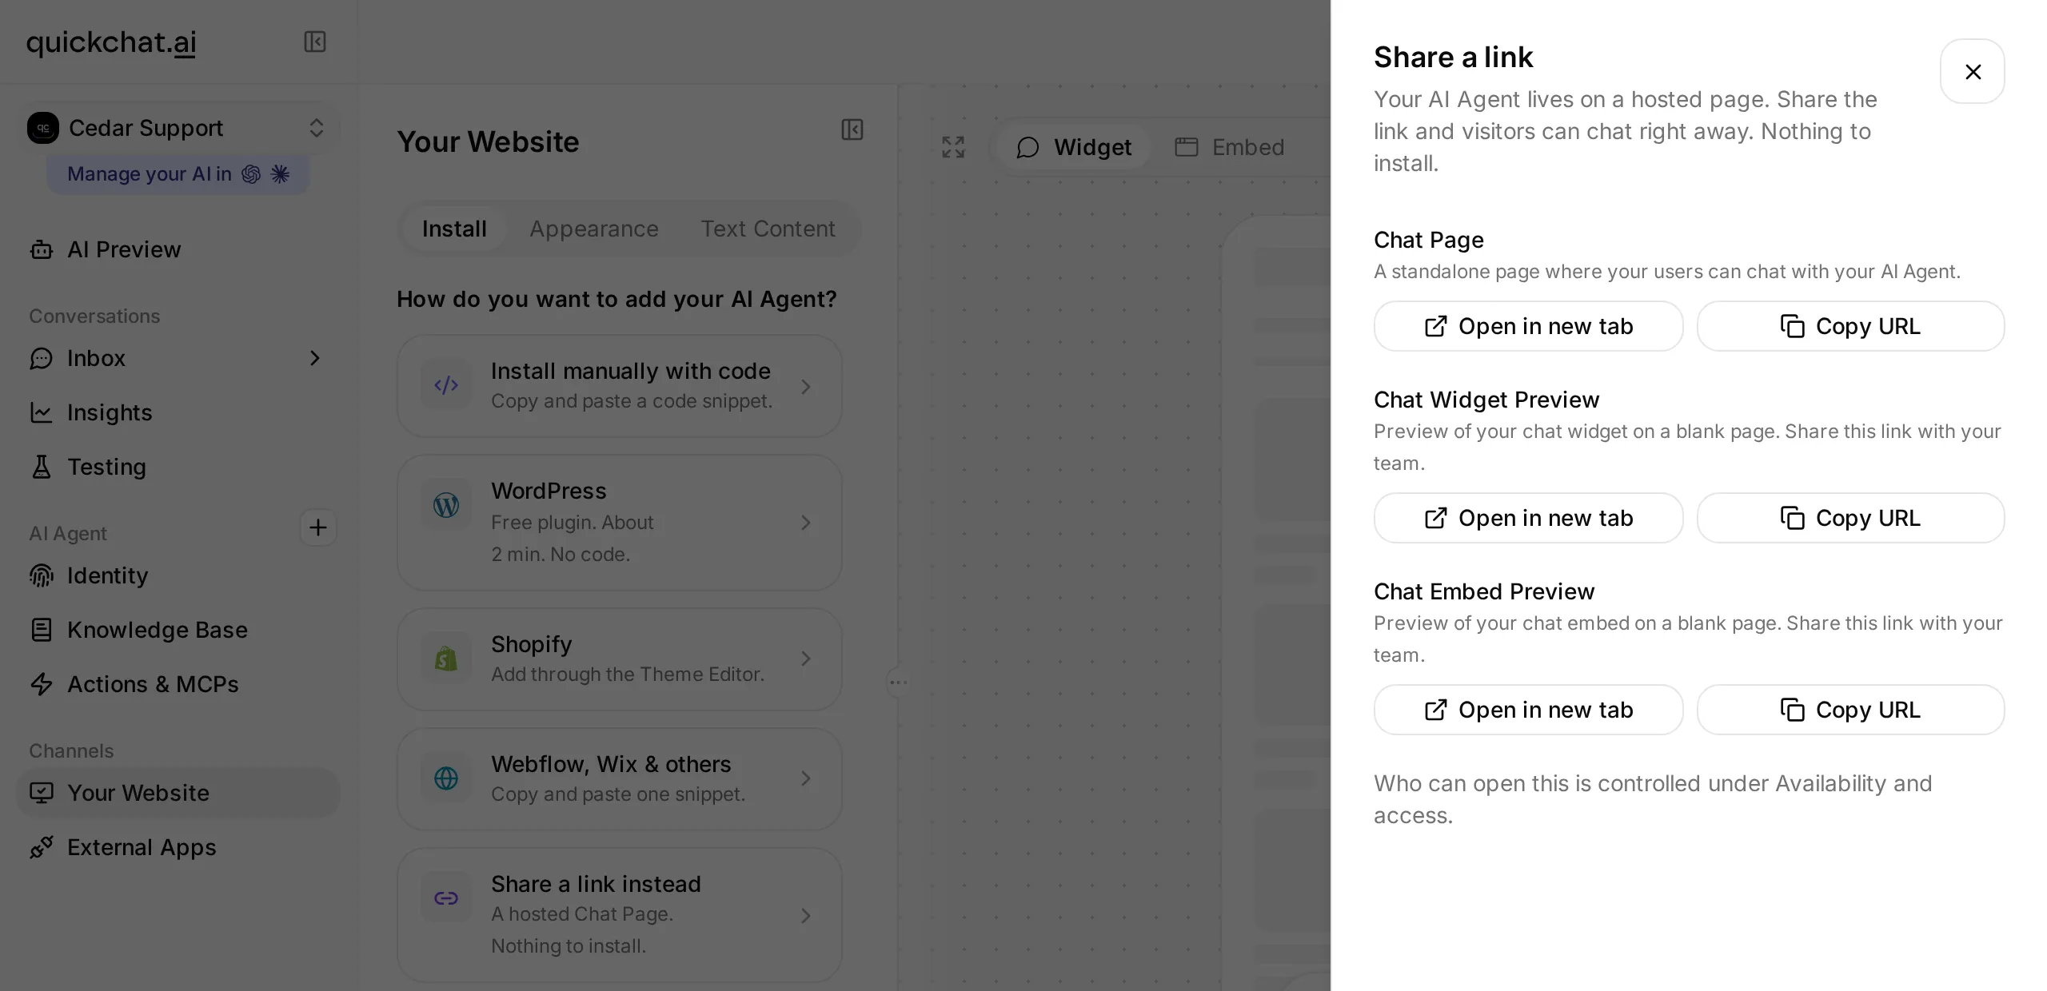Open Chat Page in new tab
2047x991 pixels.
point(1528,326)
